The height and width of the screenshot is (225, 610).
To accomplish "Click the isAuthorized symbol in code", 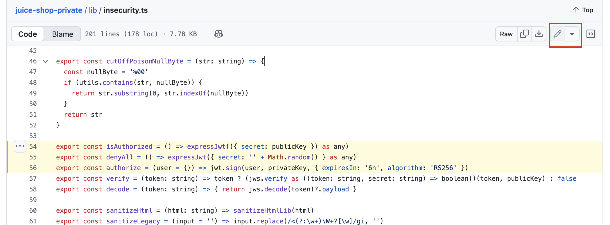I will coord(129,147).
